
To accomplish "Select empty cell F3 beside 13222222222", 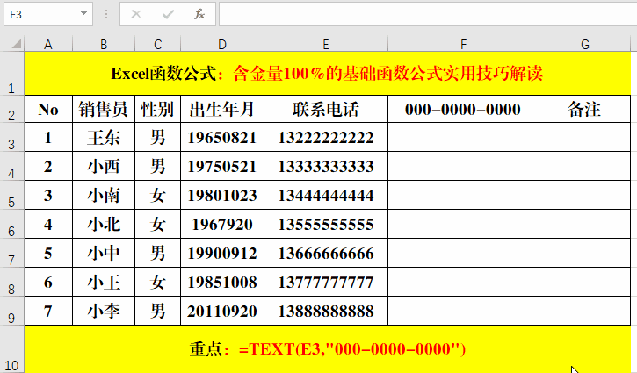I will click(x=464, y=137).
